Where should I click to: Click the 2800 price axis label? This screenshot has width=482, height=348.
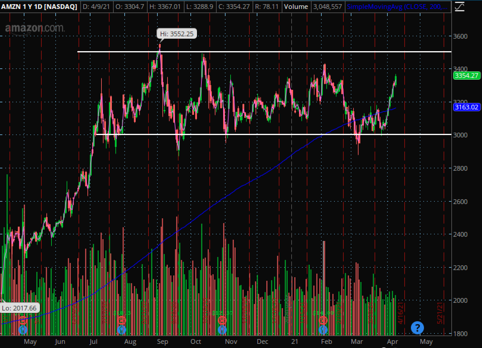(x=460, y=168)
